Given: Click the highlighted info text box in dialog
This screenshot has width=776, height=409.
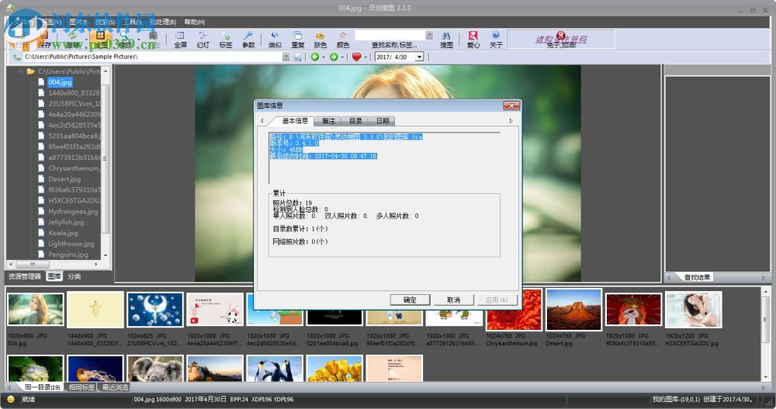Looking at the screenshot, I should coord(384,158).
